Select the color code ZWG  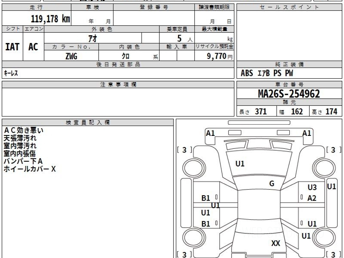71,56
